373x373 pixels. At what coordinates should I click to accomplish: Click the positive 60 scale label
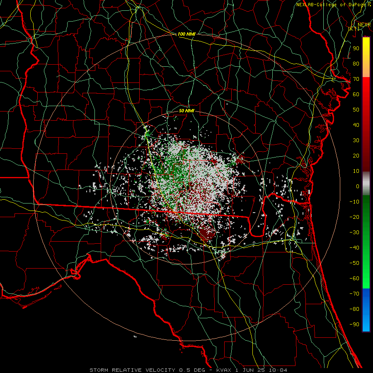[356, 94]
